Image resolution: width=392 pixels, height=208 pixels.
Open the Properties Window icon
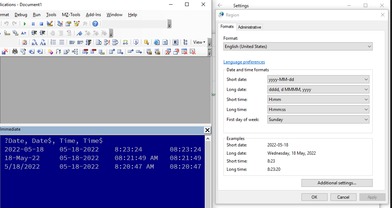click(x=68, y=24)
